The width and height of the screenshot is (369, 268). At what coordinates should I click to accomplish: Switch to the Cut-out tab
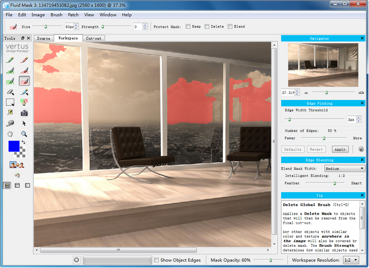(94, 38)
